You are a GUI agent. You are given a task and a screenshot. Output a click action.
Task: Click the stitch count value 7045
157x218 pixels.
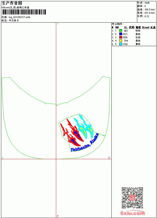coord(147,3)
